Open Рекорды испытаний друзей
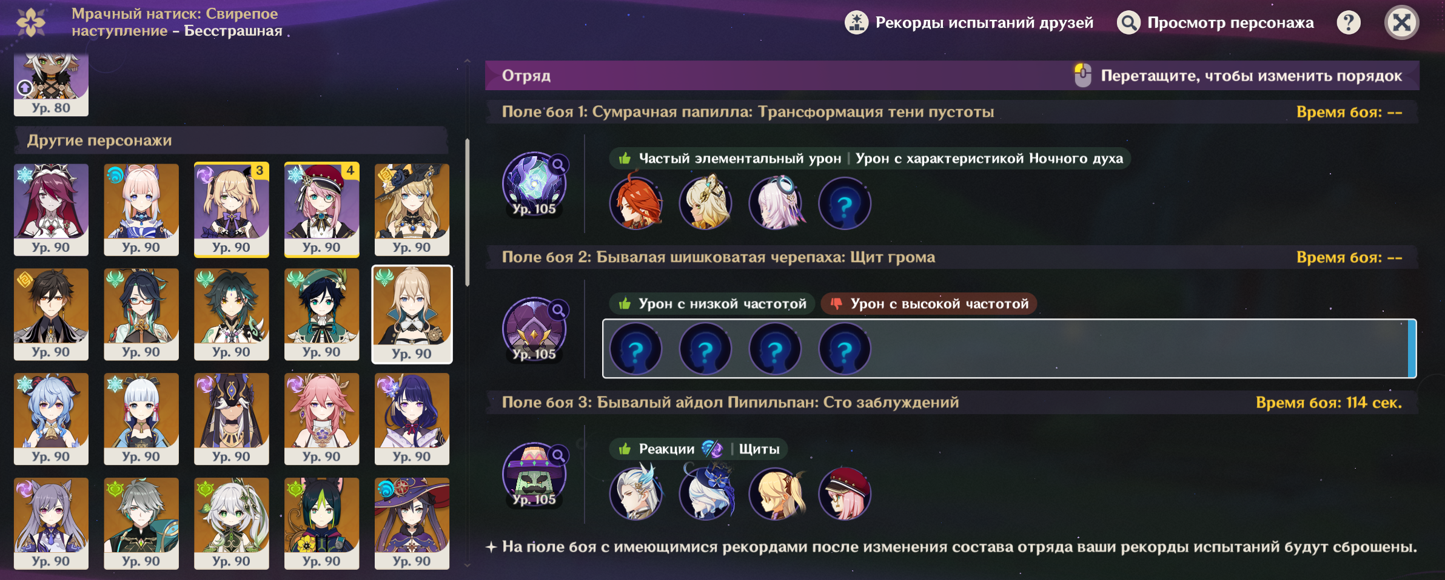This screenshot has height=580, width=1445. 969,23
